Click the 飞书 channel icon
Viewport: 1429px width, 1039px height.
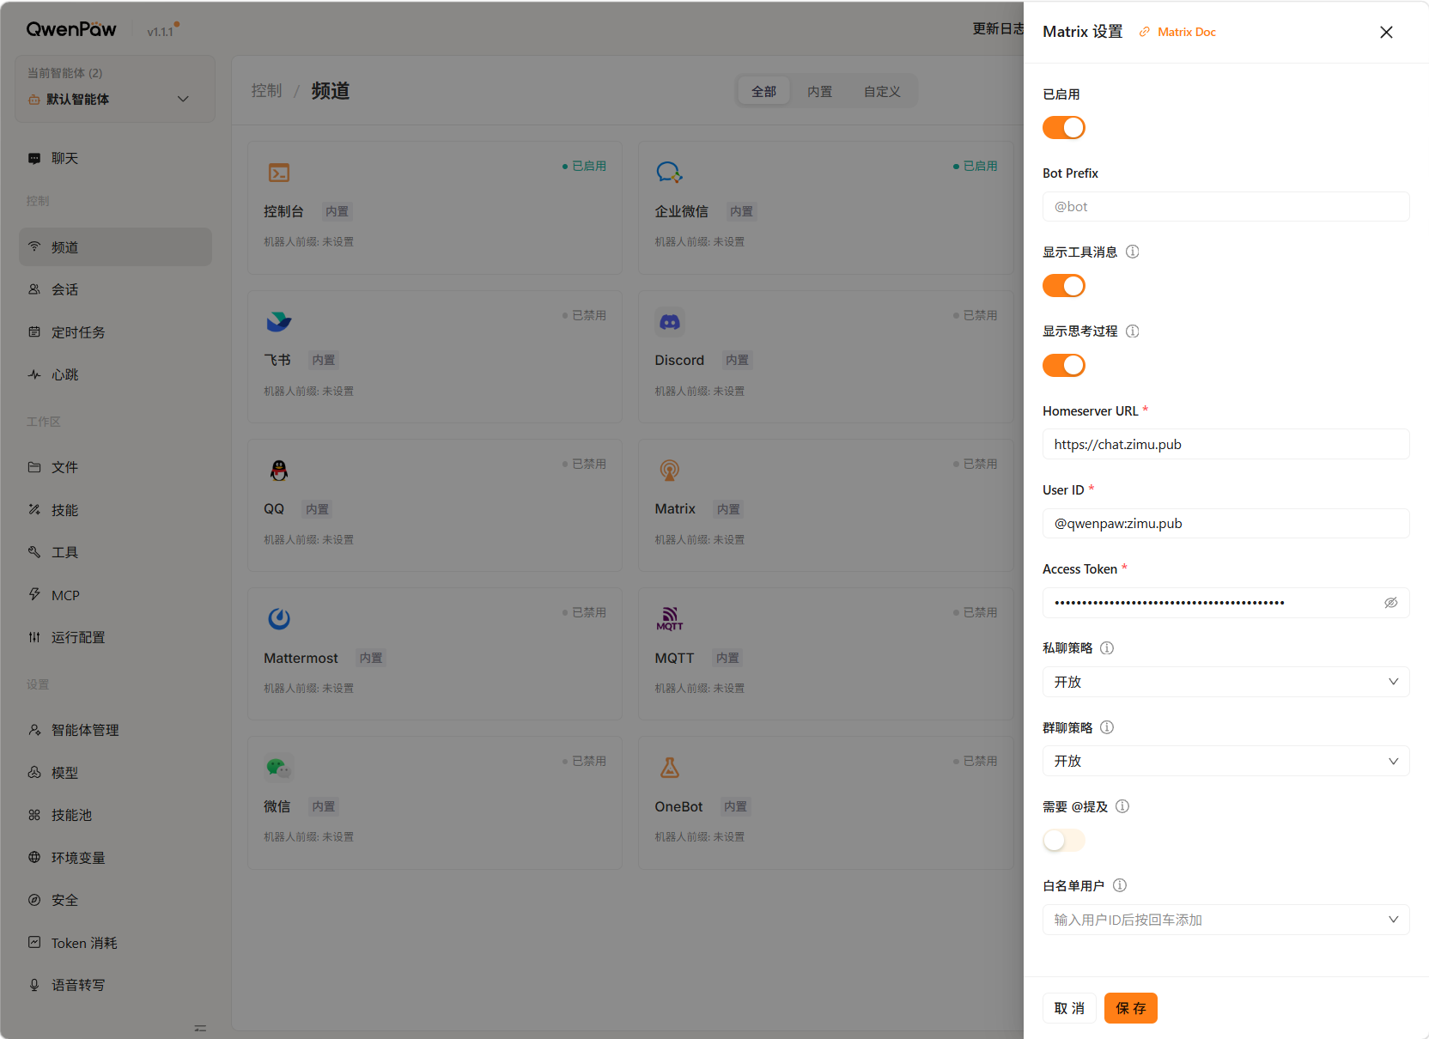point(279,322)
